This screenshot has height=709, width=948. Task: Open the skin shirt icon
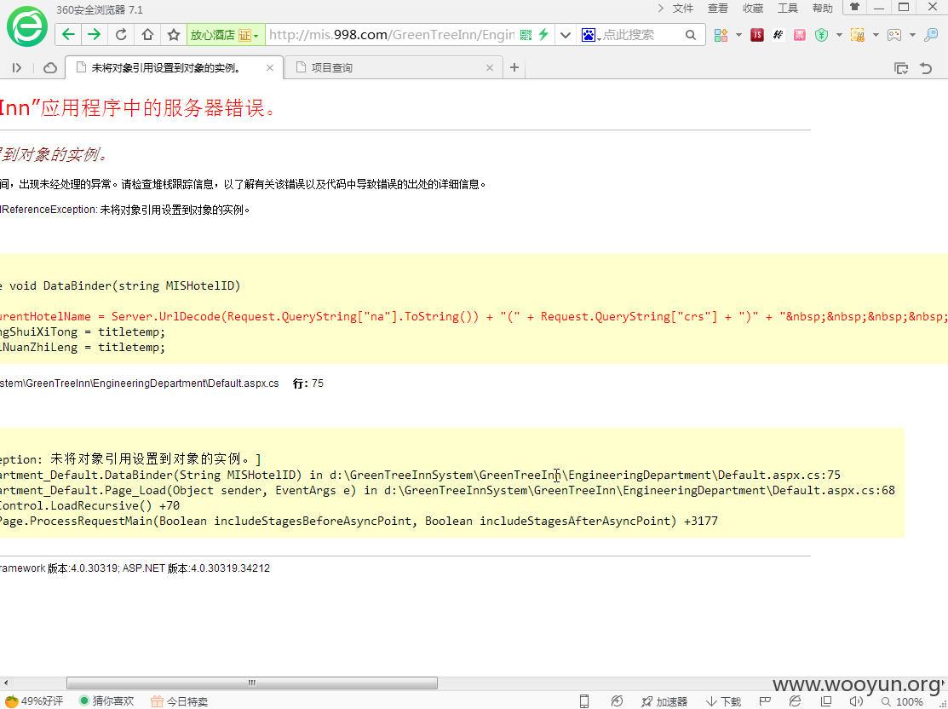point(854,8)
